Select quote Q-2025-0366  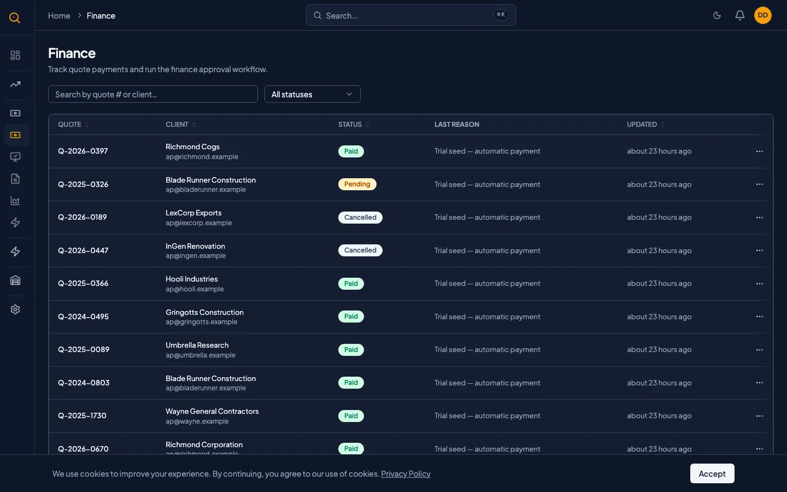click(x=83, y=283)
